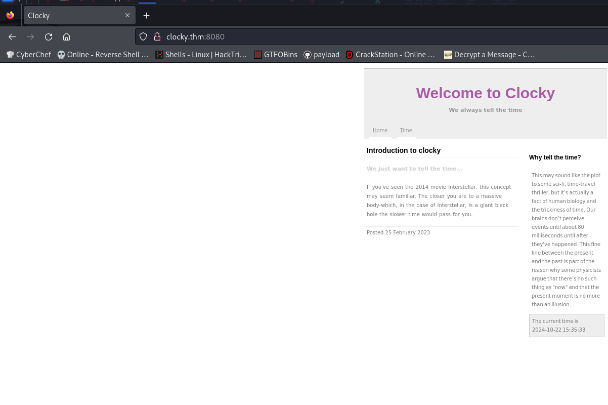The image size is (608, 405).
Task: Click the tracking protection shield icon
Action: point(143,36)
